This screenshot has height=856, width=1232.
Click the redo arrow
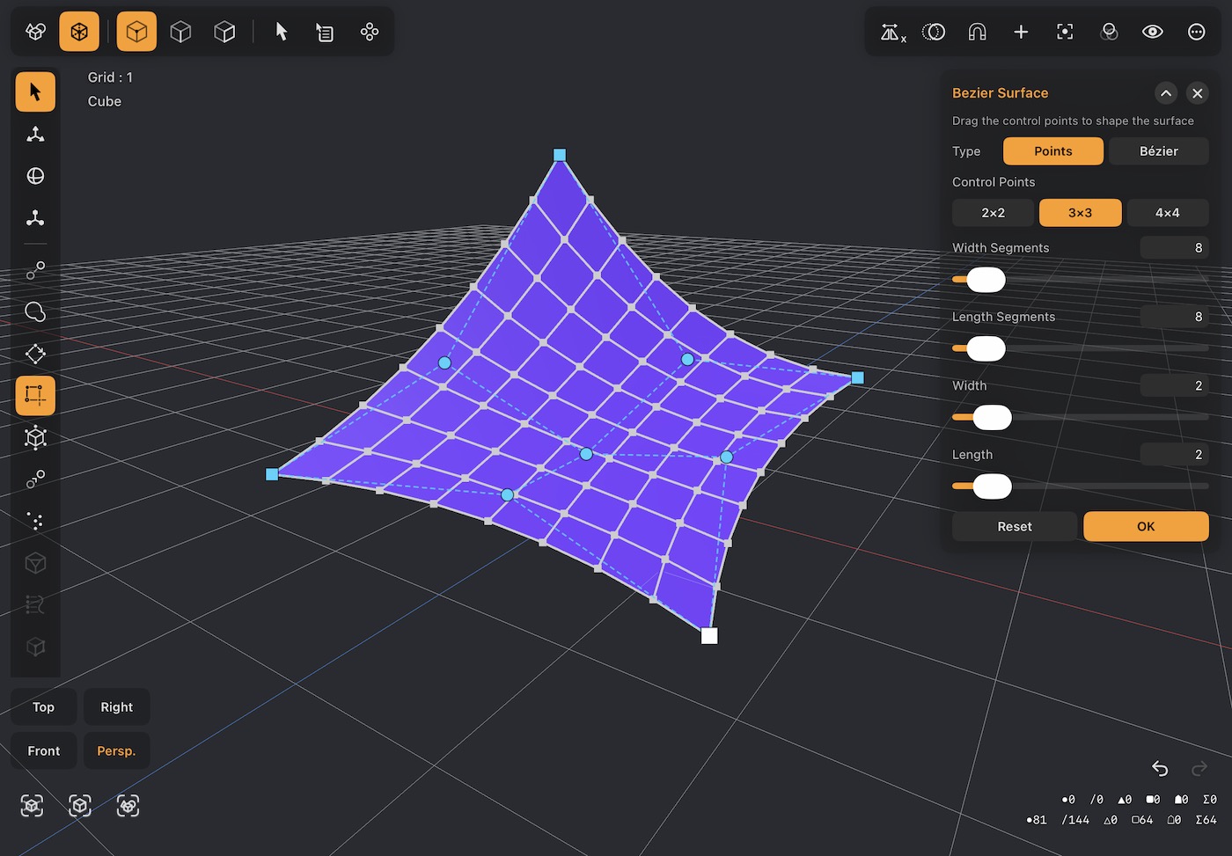click(x=1199, y=769)
